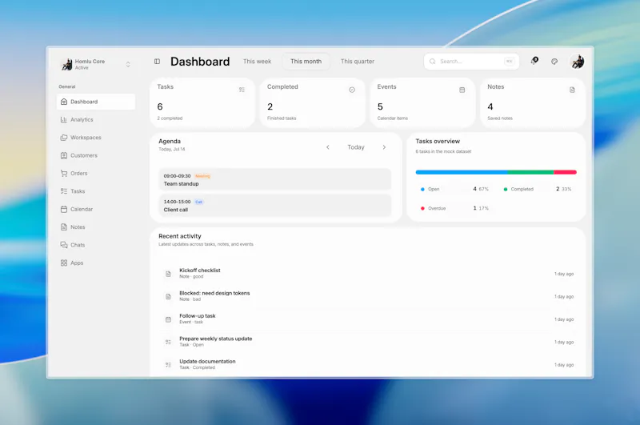Click the blue Open segment of progress bar

(462, 172)
